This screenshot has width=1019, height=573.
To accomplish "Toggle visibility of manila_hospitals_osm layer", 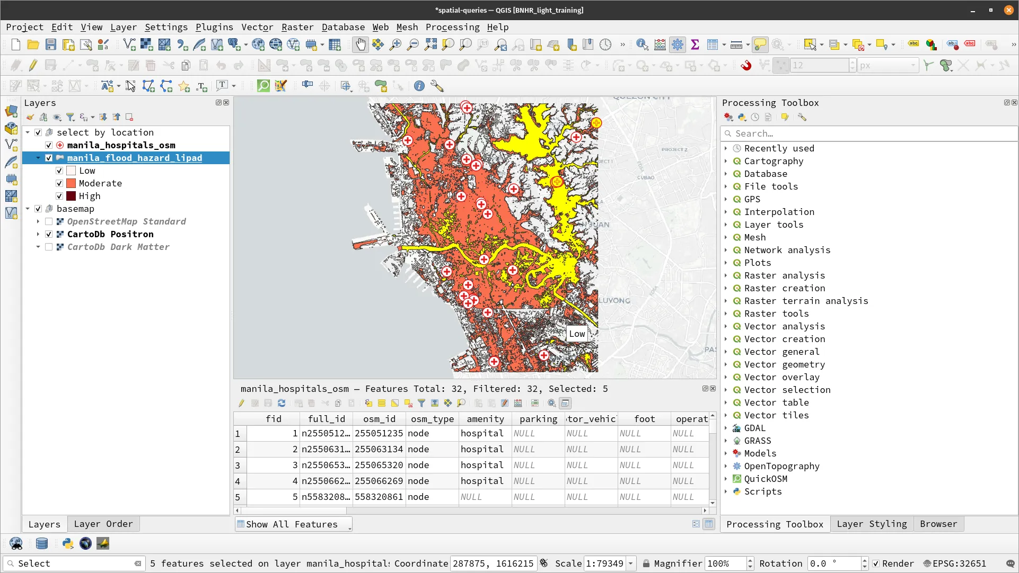I will (49, 145).
